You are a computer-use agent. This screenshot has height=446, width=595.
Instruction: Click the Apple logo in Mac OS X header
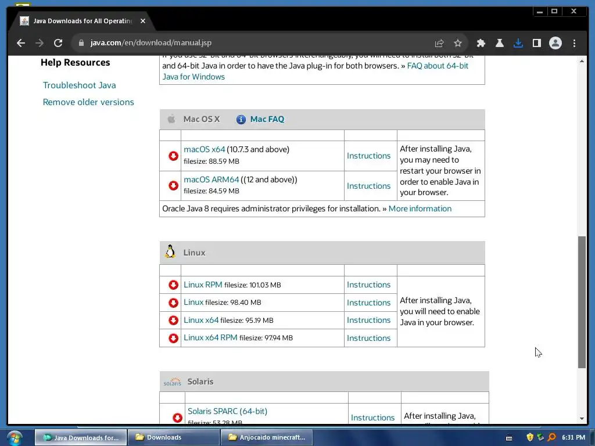coord(171,119)
